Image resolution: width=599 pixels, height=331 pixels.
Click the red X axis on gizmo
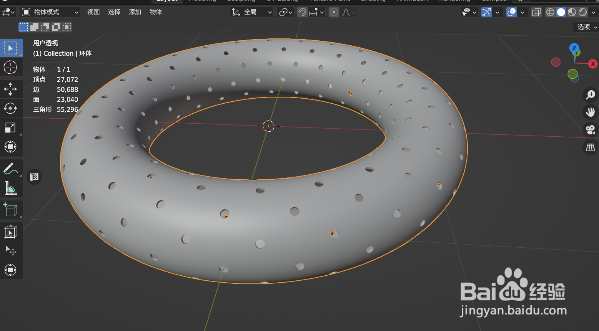click(593, 64)
